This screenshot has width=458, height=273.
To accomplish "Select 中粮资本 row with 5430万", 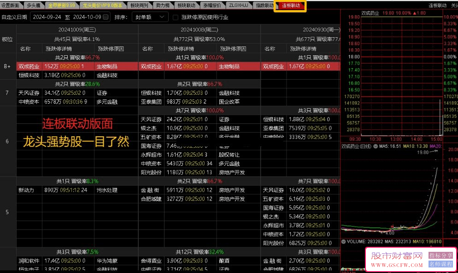I will point(200,163).
